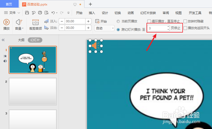Click the screen icon on document tab

75,4
